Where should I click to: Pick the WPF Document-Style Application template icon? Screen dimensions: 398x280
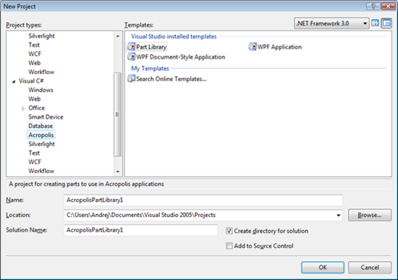coord(132,57)
